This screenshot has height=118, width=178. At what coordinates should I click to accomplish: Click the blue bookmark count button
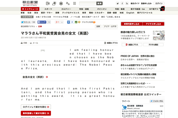71,22
